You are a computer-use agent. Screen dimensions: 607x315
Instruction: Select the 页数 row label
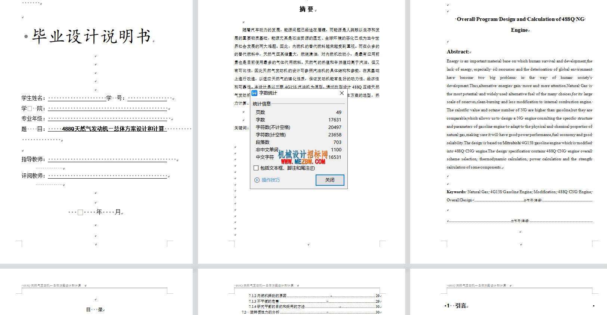[260, 112]
